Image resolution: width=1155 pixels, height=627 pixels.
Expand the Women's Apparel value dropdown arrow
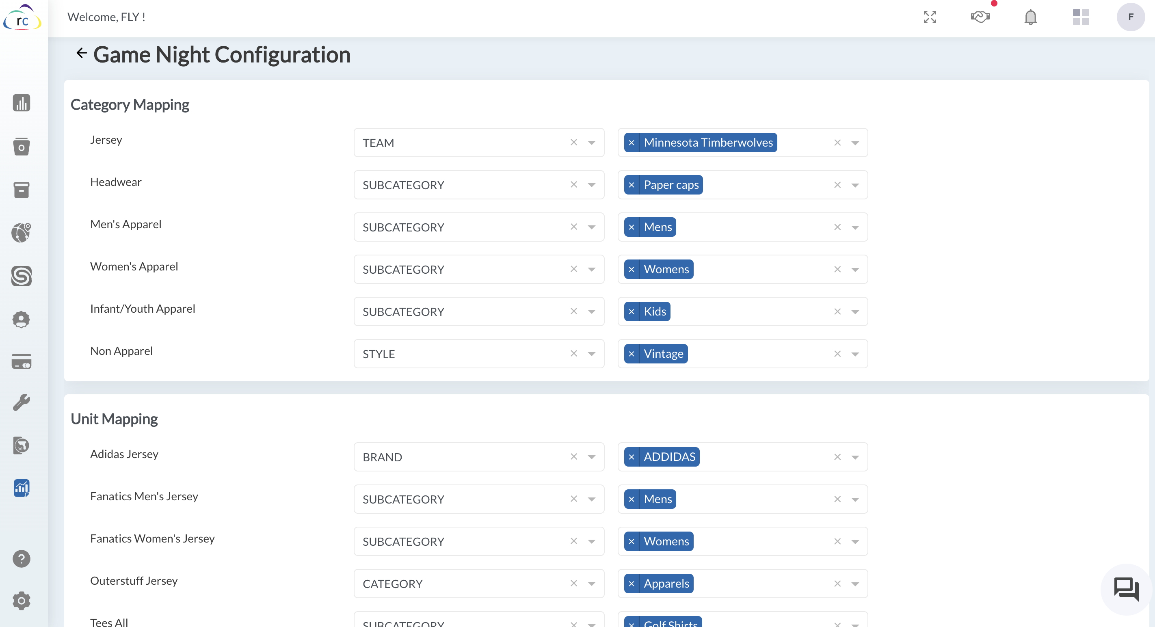(855, 269)
